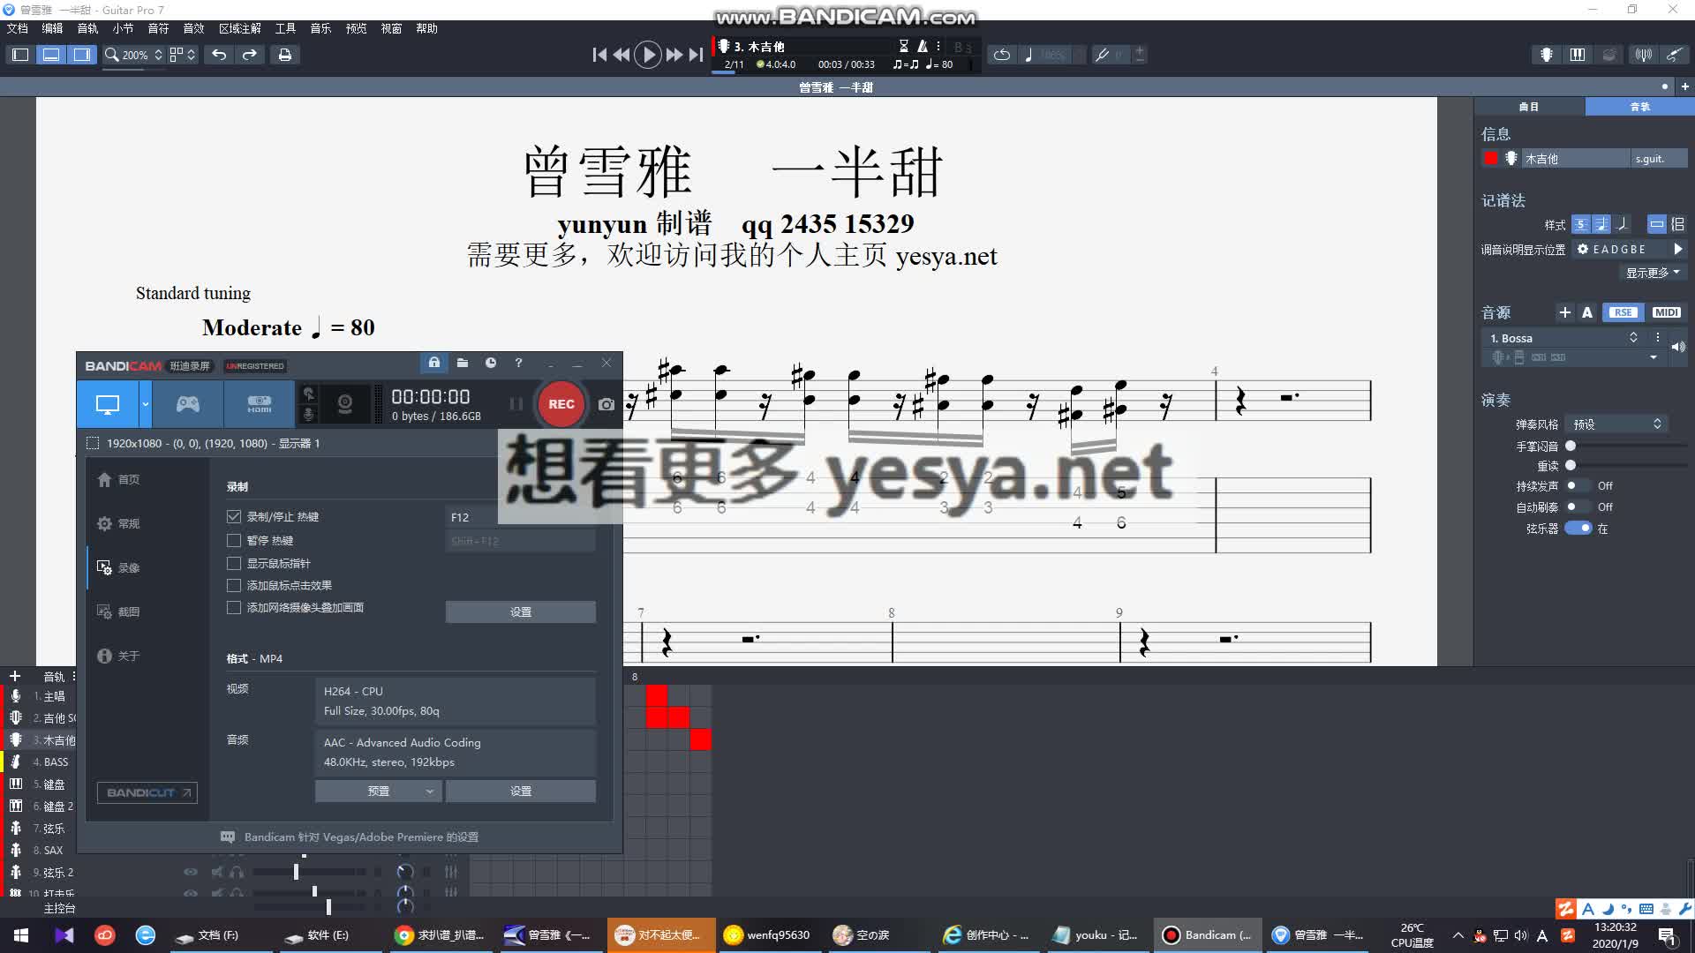Screen dimensions: 1695x953
Task: Toggle the left panel display button
Action: [20, 55]
